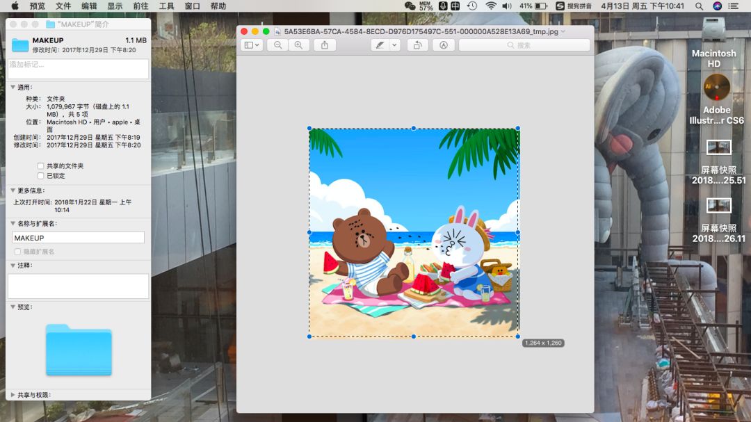751x422 pixels.
Task: Toggle the 已锁定 checkbox
Action: pos(40,176)
